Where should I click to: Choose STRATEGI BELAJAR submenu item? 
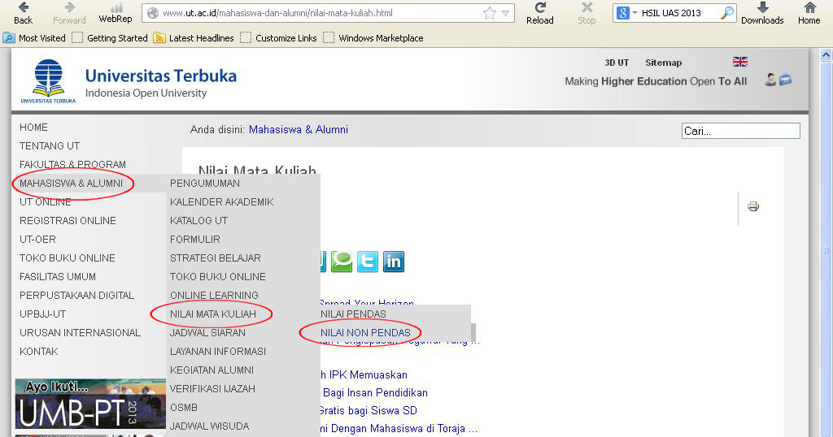pos(215,257)
